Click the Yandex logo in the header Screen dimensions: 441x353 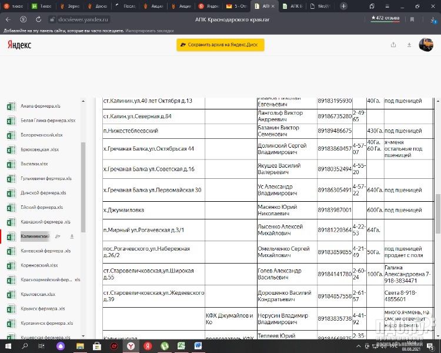[x=19, y=45]
